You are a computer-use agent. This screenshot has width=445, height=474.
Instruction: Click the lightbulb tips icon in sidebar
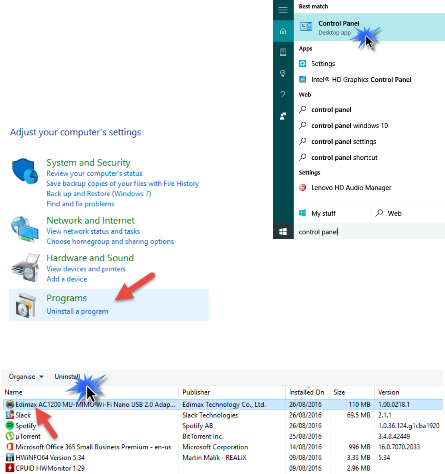pos(283,74)
